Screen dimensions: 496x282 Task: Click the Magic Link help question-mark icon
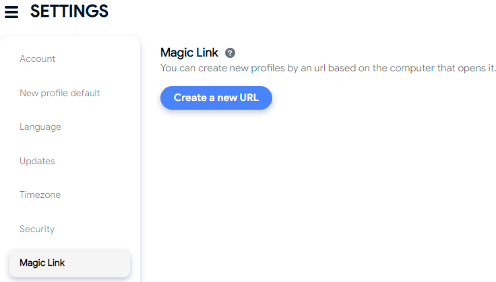[230, 52]
